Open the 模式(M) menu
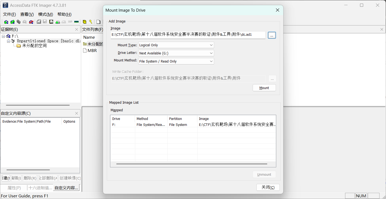 pos(46,14)
